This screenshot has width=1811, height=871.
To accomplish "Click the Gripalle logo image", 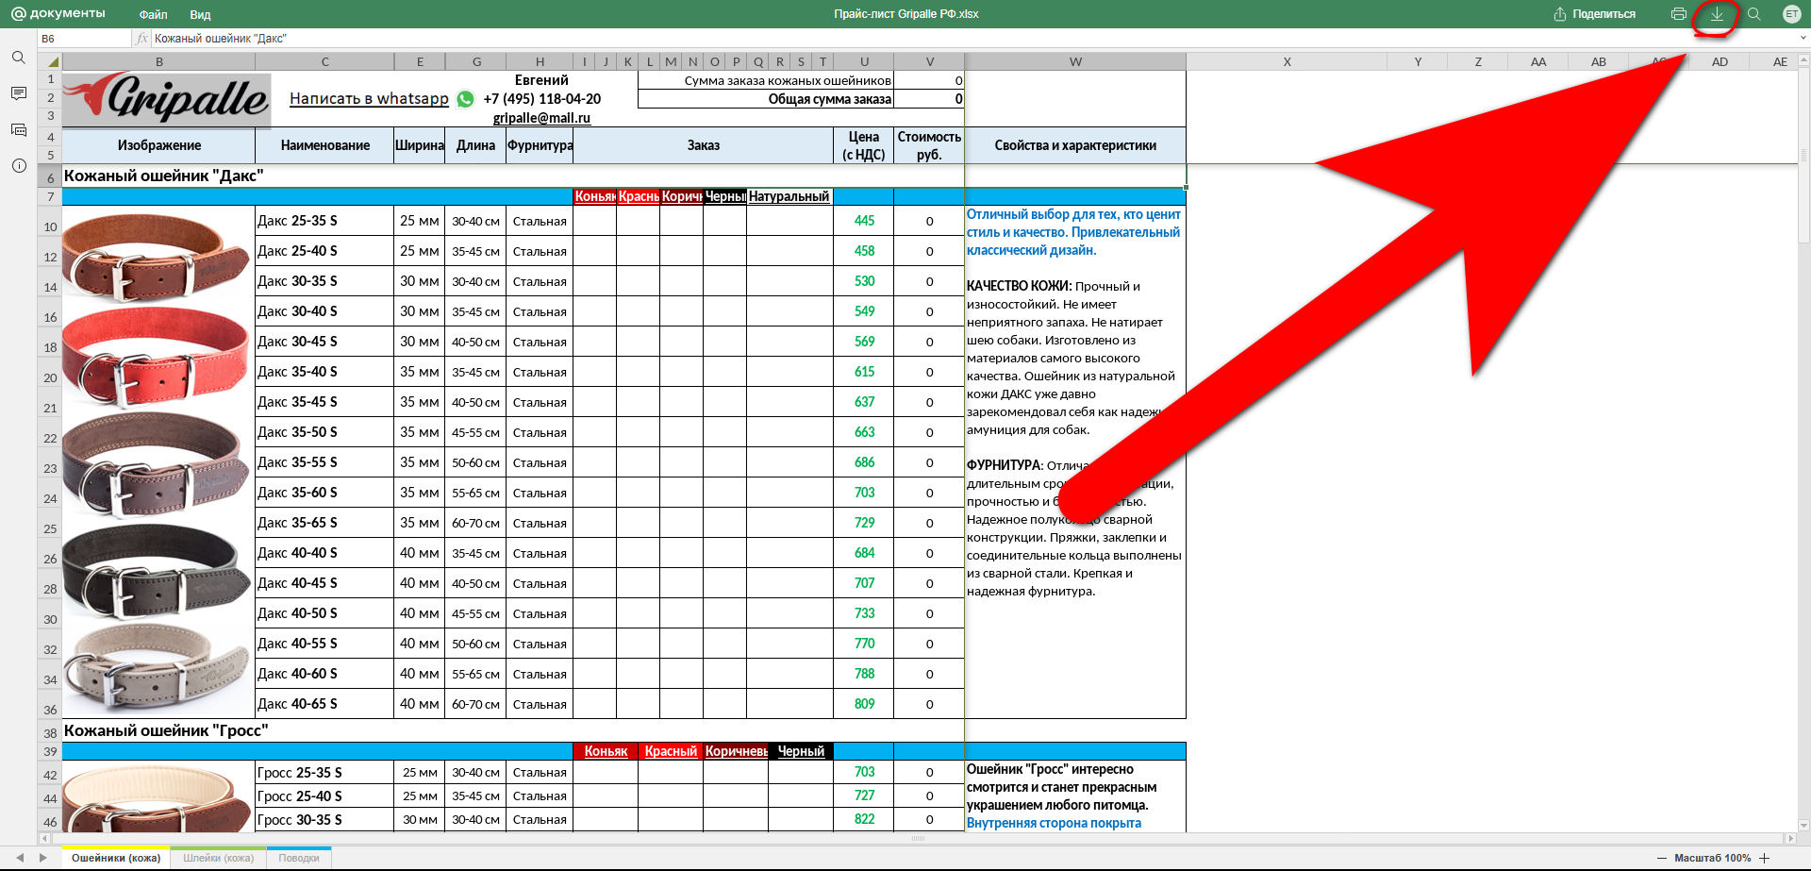I will [167, 98].
